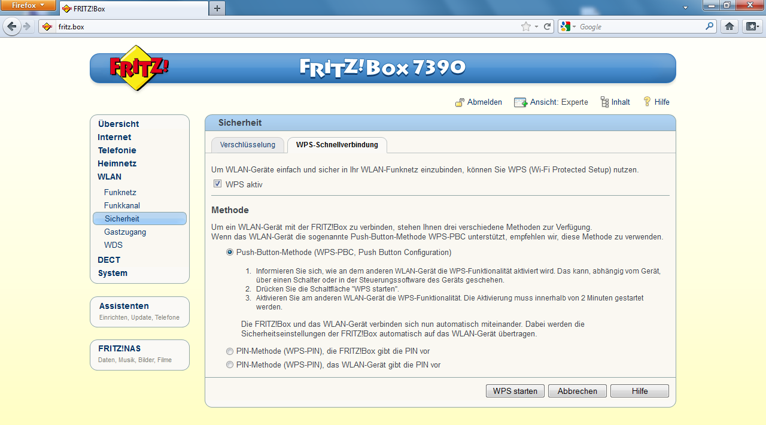Click Firefox forward arrow button
The image size is (766, 425).
click(x=26, y=26)
